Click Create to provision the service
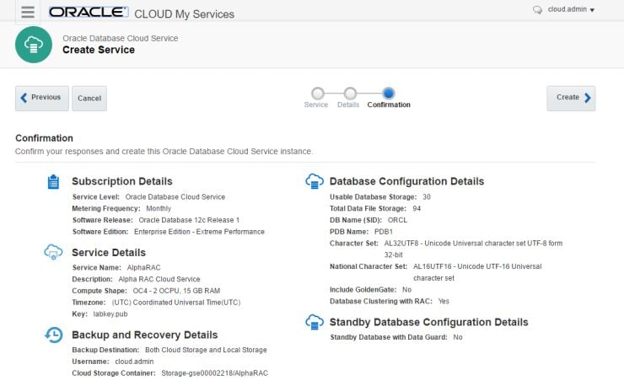The width and height of the screenshot is (624, 386). tap(571, 98)
